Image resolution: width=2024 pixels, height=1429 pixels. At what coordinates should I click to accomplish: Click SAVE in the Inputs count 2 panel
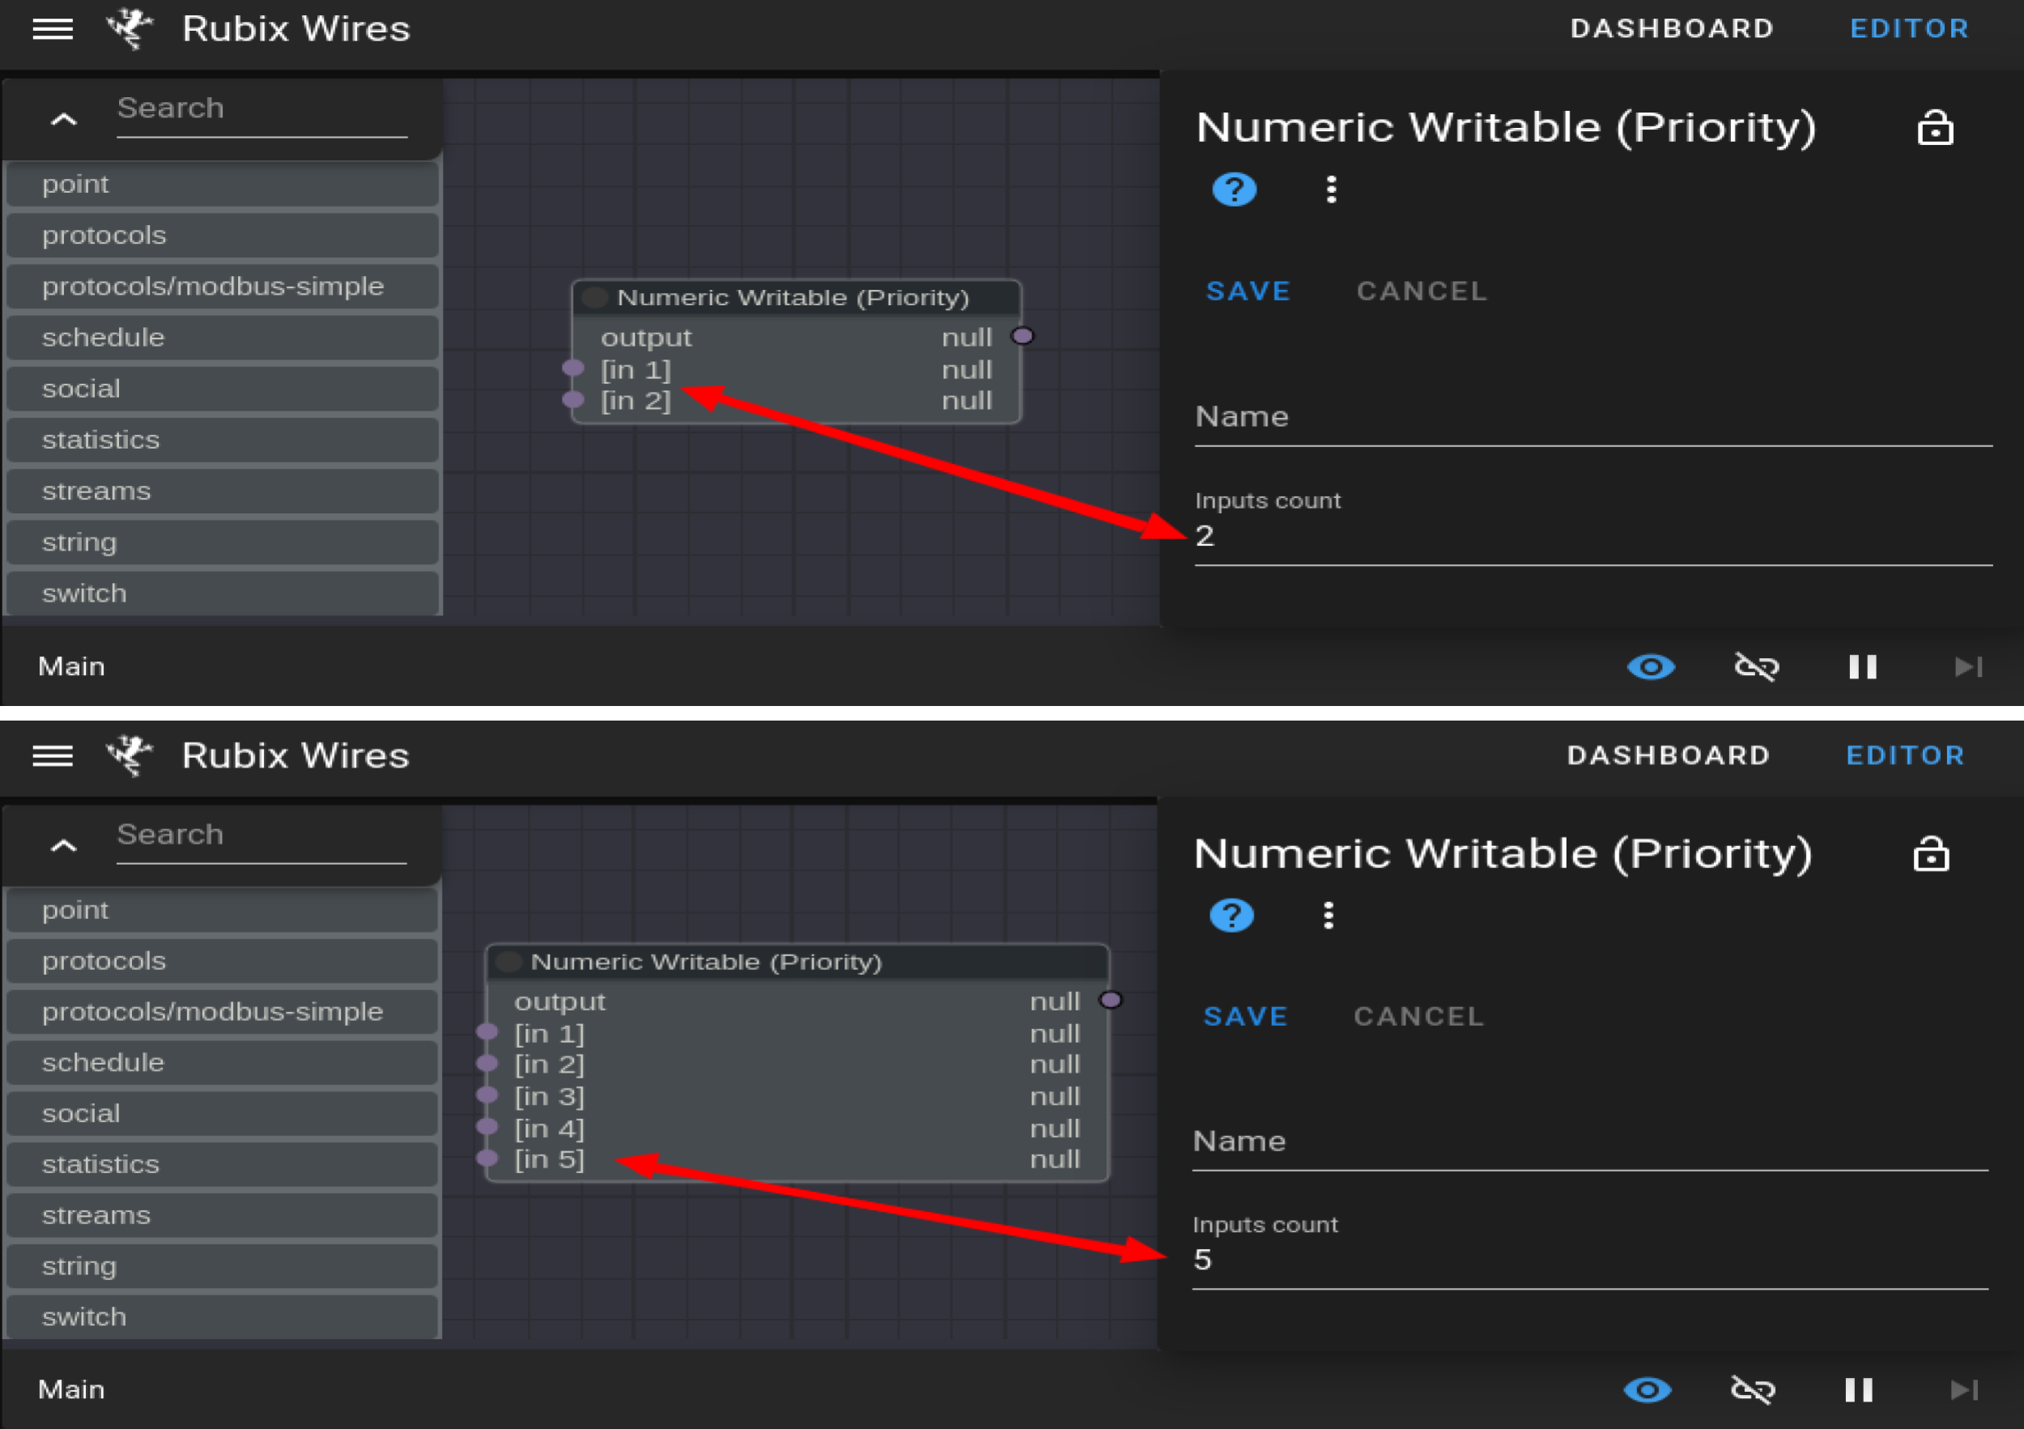pos(1248,291)
